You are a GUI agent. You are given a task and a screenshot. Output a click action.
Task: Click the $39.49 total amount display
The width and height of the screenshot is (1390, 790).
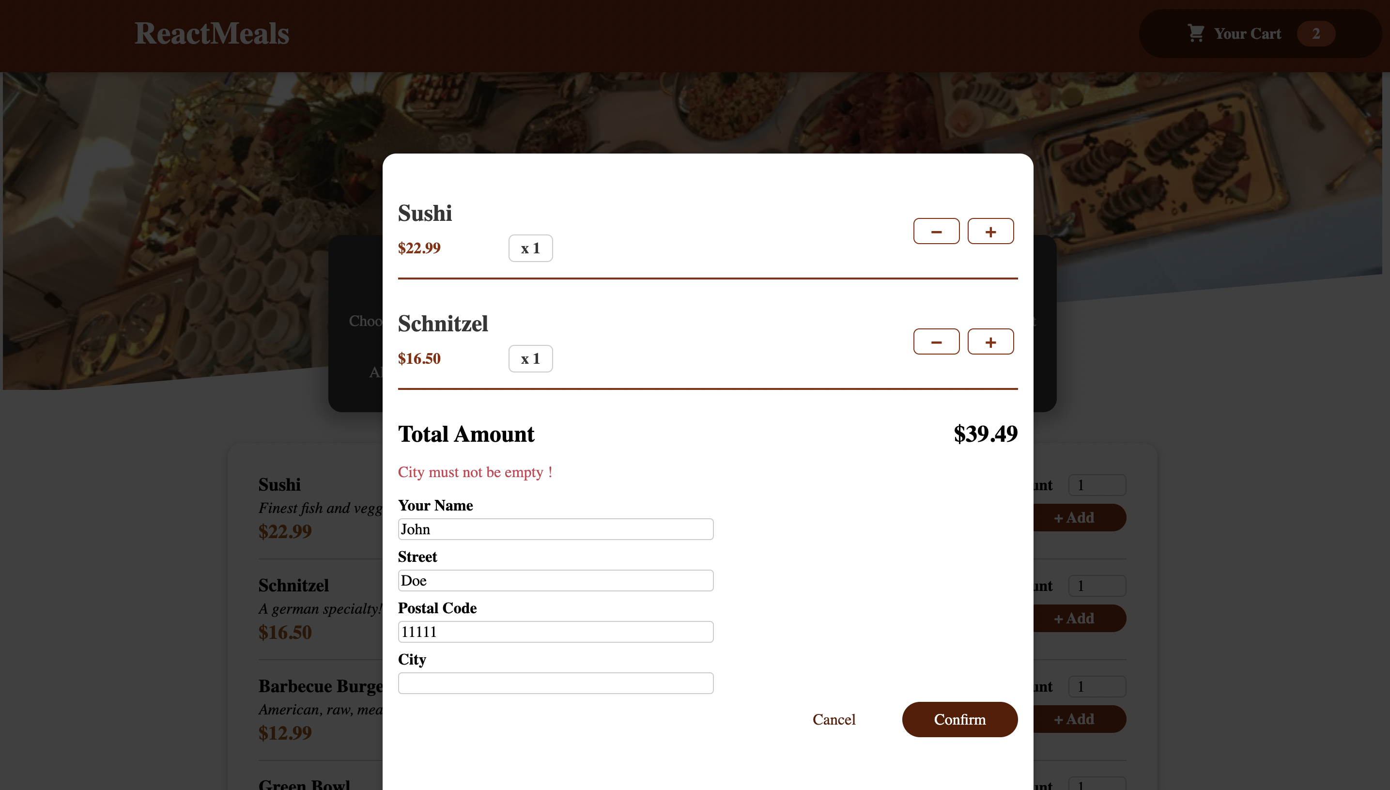point(984,434)
